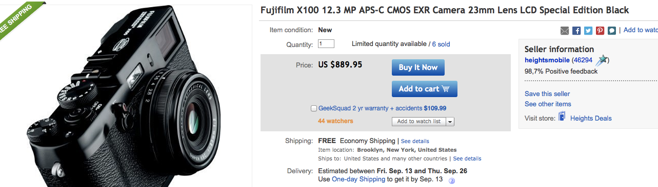The image size is (658, 187).
Task: Click the seller's shooting star rating icon
Action: [x=601, y=60]
